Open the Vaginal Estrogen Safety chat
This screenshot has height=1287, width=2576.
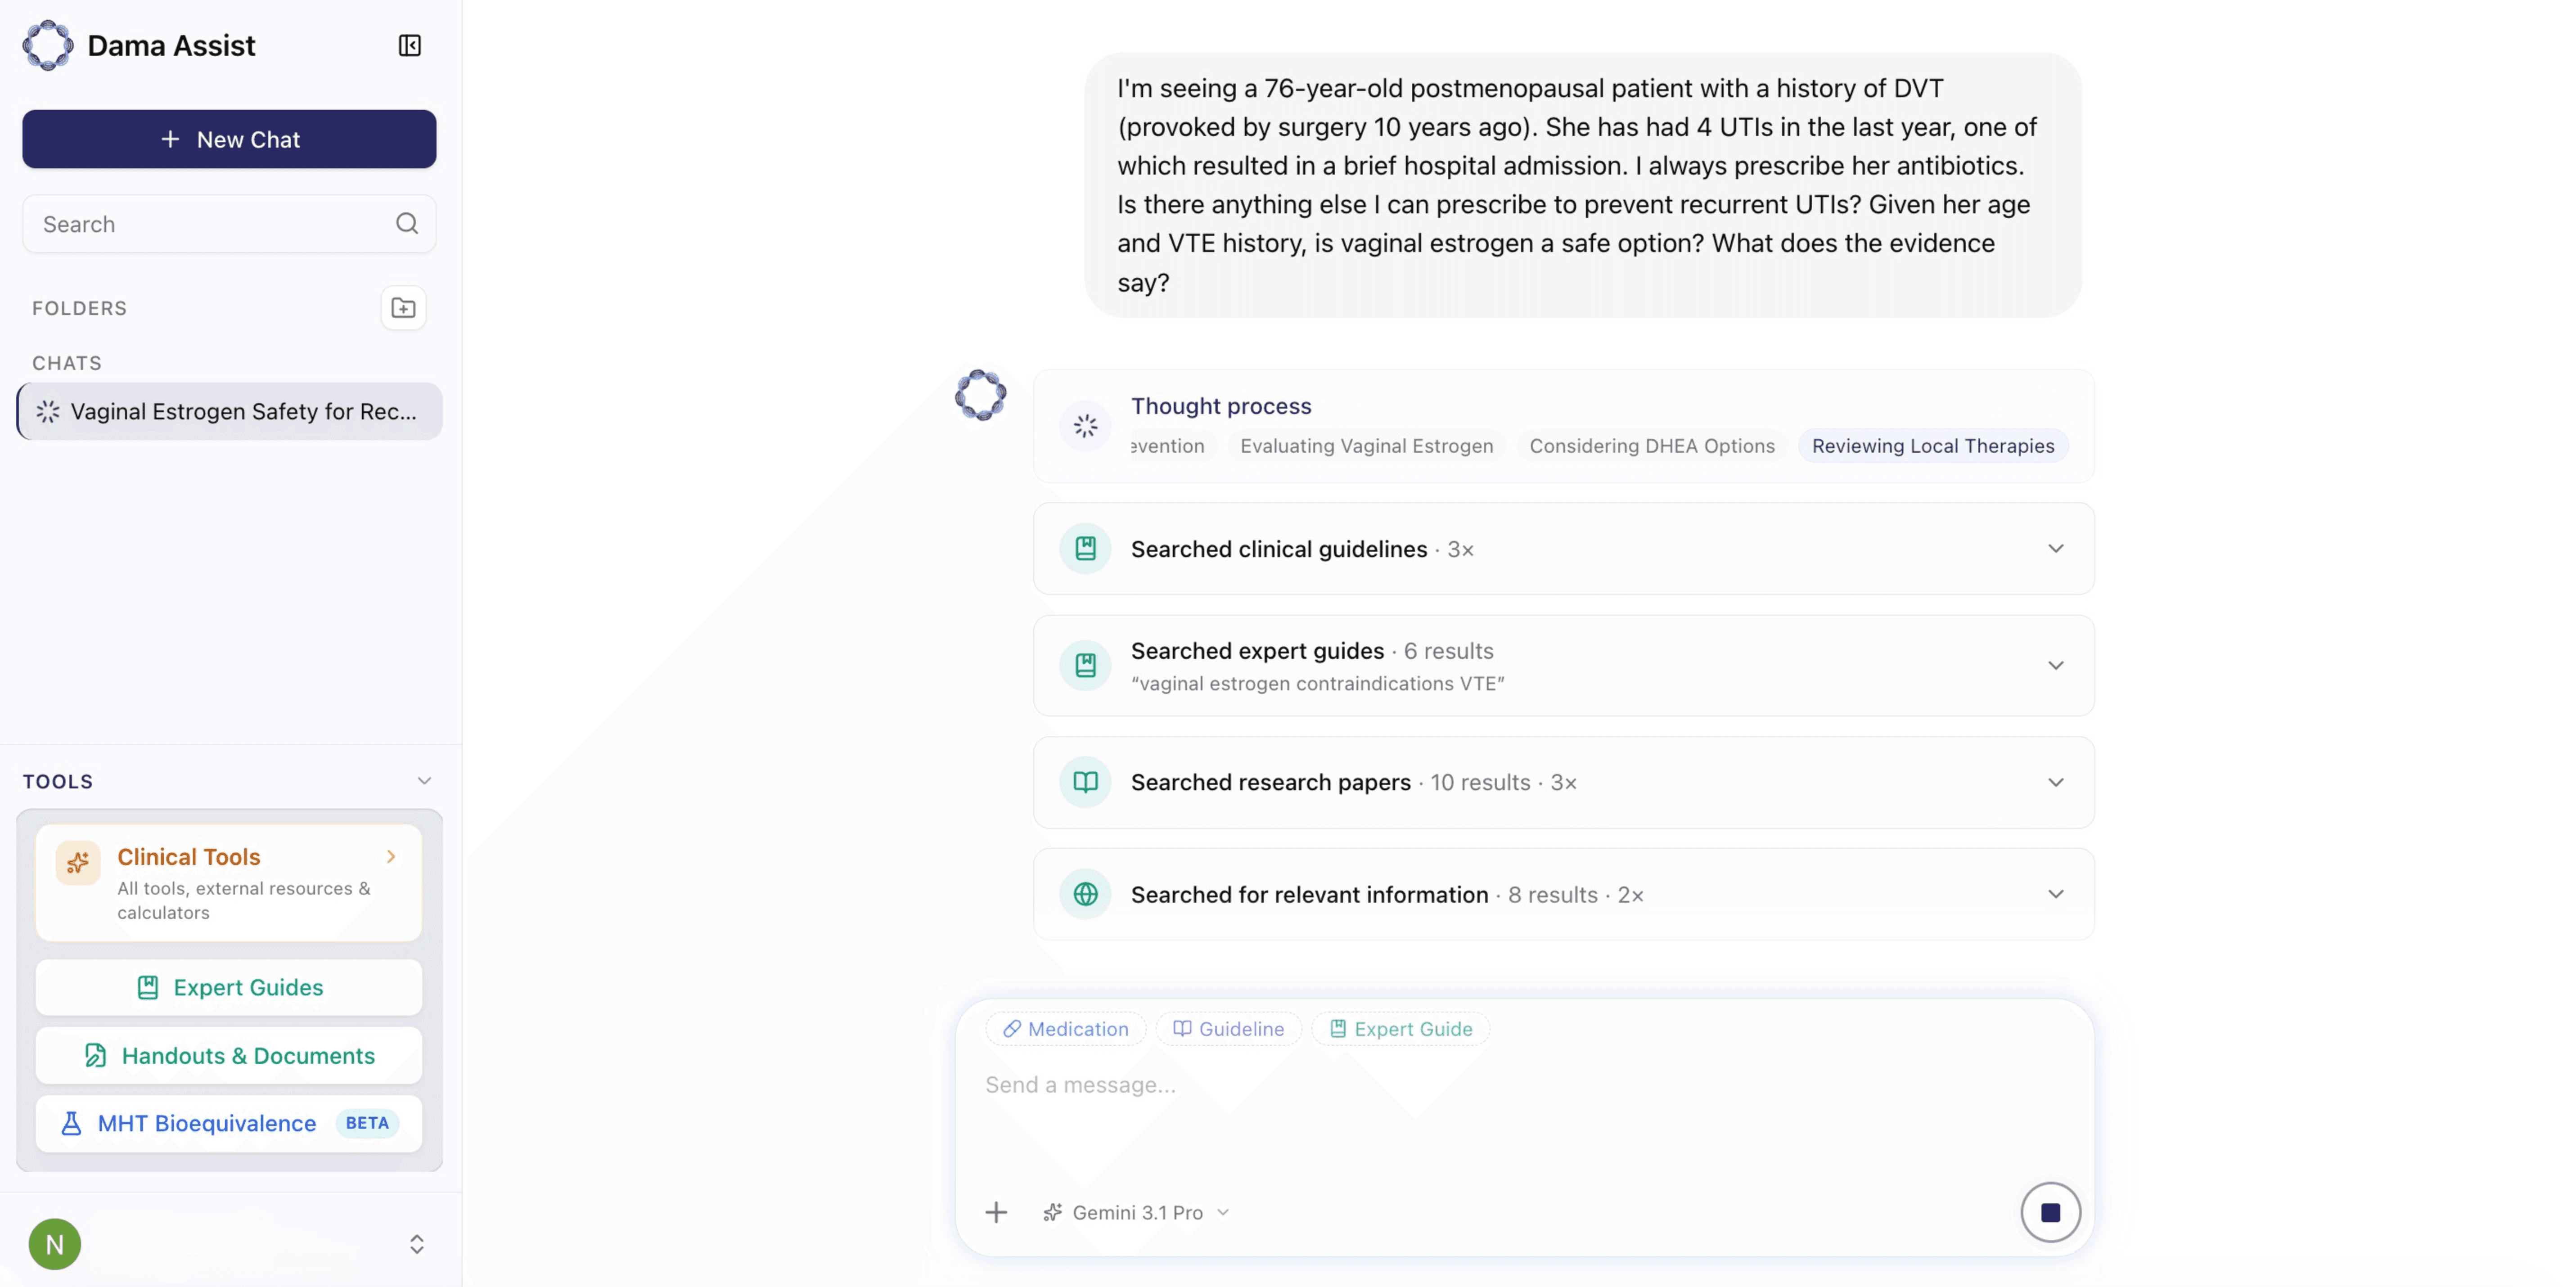pyautogui.click(x=230, y=412)
